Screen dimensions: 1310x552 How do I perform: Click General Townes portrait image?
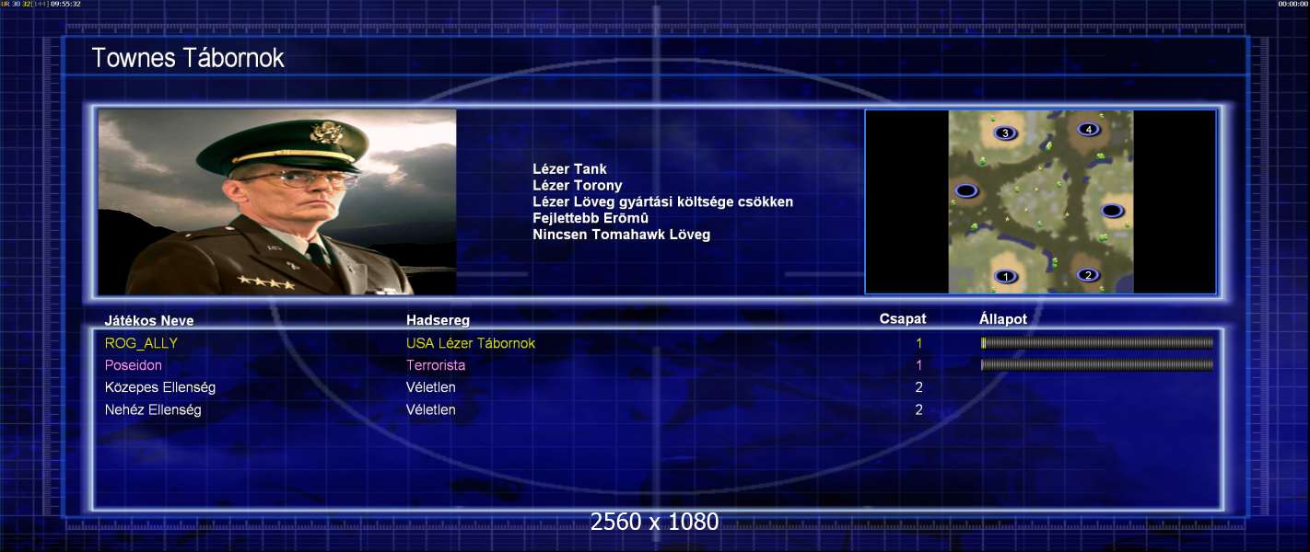click(x=277, y=201)
